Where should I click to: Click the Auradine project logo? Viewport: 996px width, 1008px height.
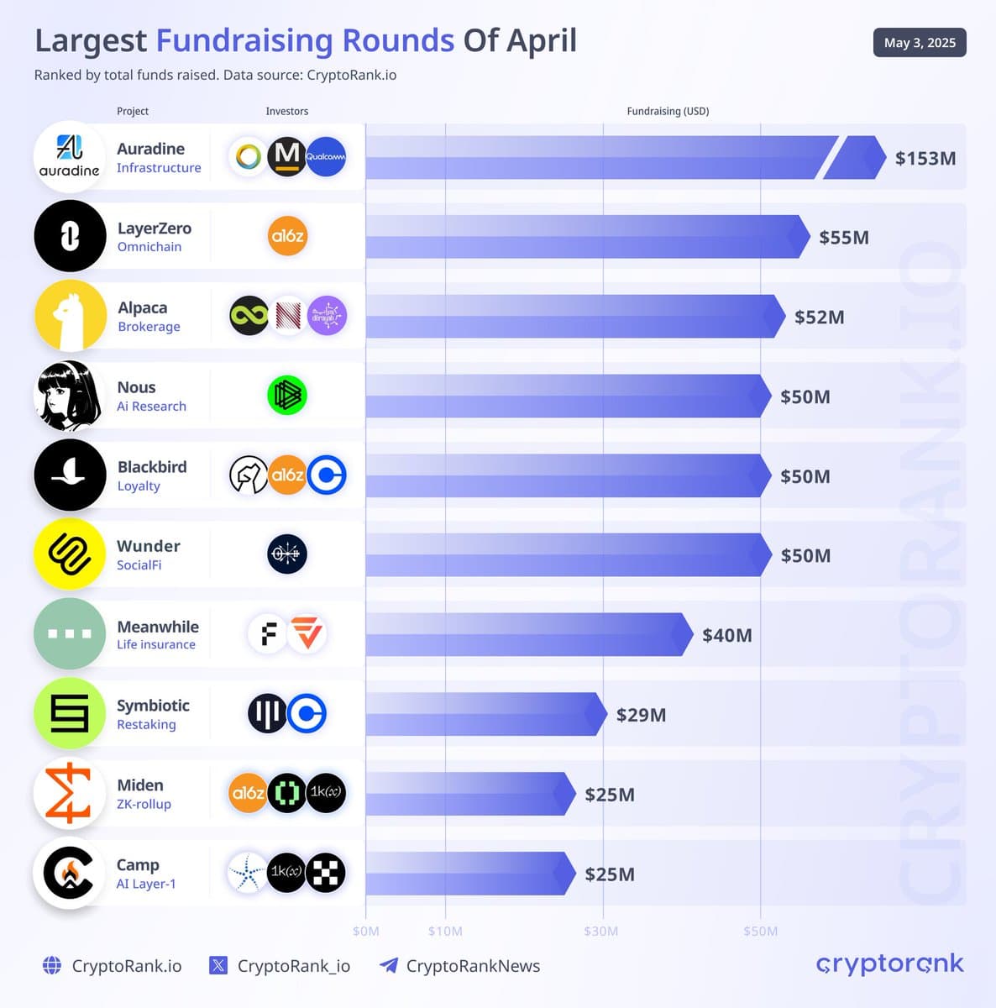[x=70, y=157]
